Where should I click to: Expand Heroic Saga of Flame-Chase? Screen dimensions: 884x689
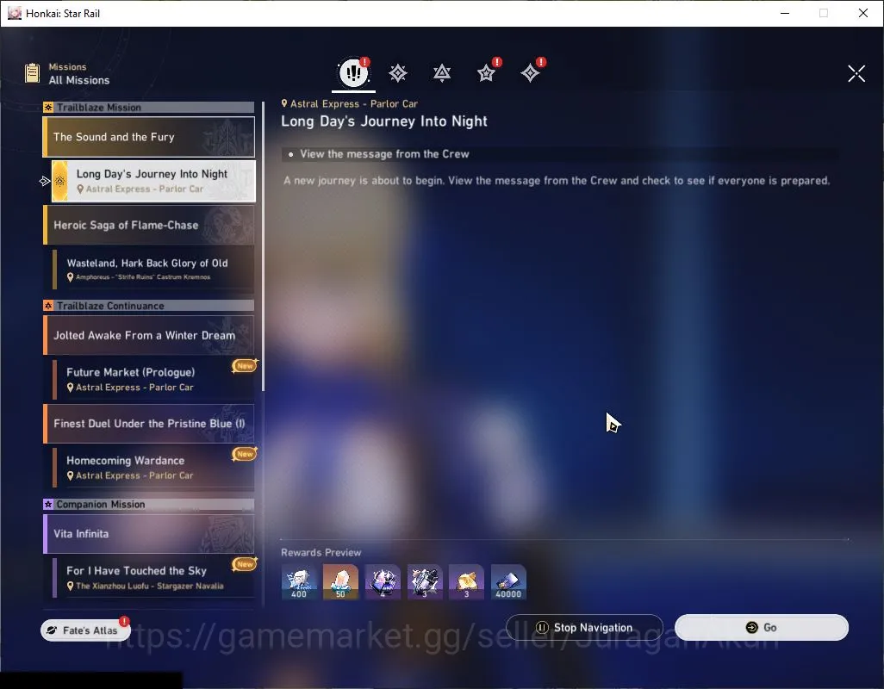tap(149, 225)
